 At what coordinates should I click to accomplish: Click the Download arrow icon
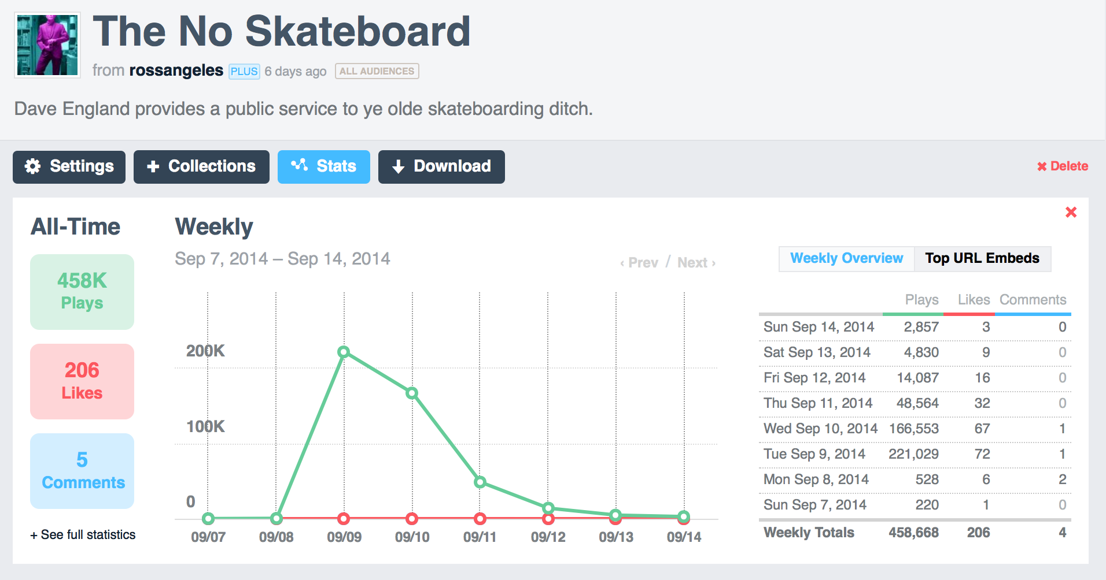(x=398, y=167)
